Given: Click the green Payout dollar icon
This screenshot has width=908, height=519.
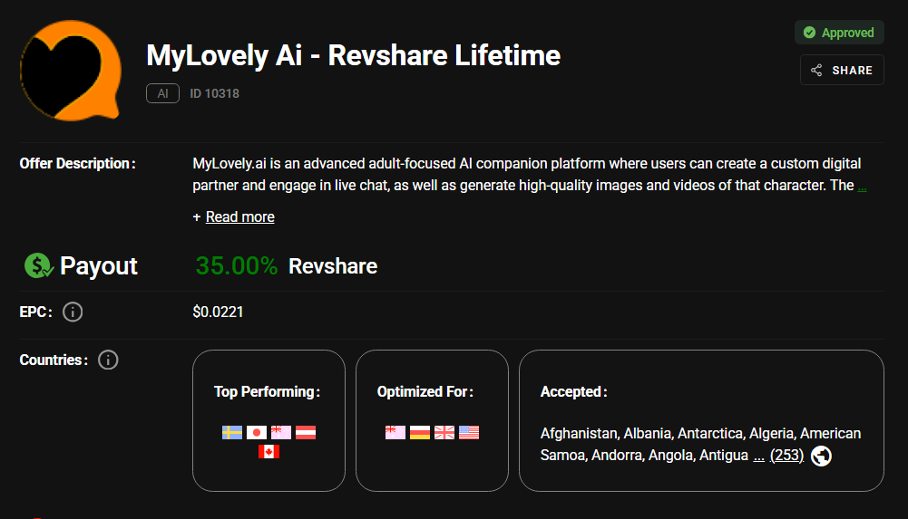Looking at the screenshot, I should point(38,266).
